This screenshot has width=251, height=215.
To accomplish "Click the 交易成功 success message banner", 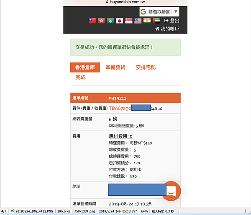I will pos(125,47).
